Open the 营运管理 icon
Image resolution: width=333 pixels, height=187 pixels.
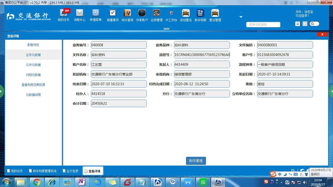point(215,15)
